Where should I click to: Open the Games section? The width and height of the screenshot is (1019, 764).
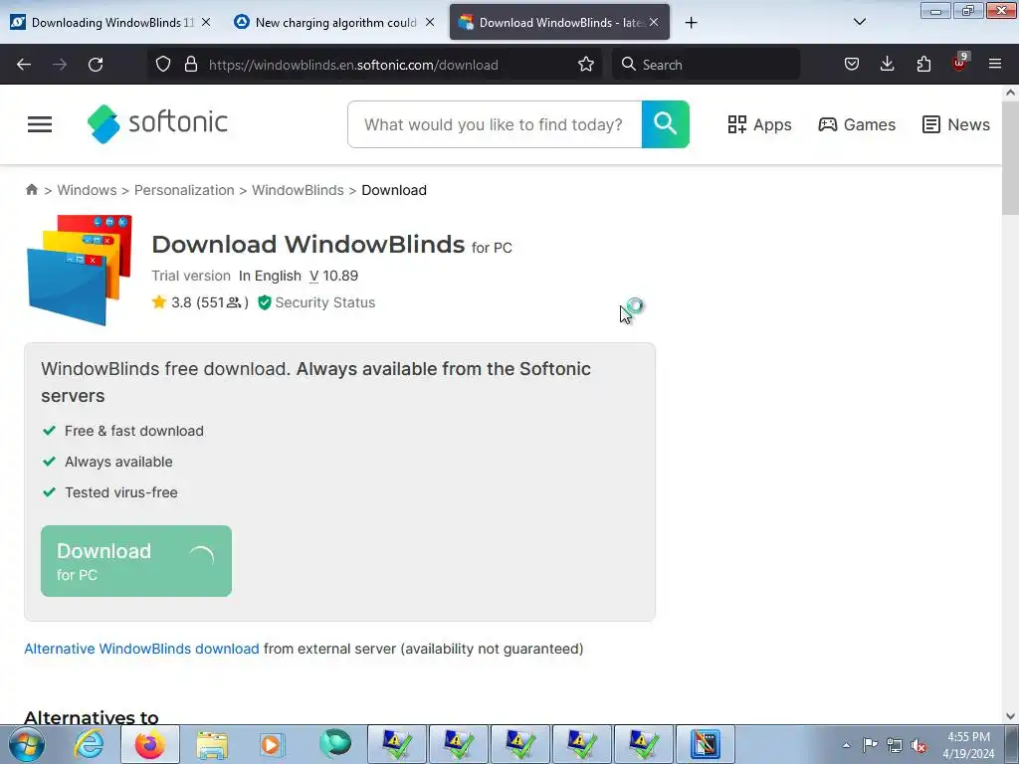(857, 124)
